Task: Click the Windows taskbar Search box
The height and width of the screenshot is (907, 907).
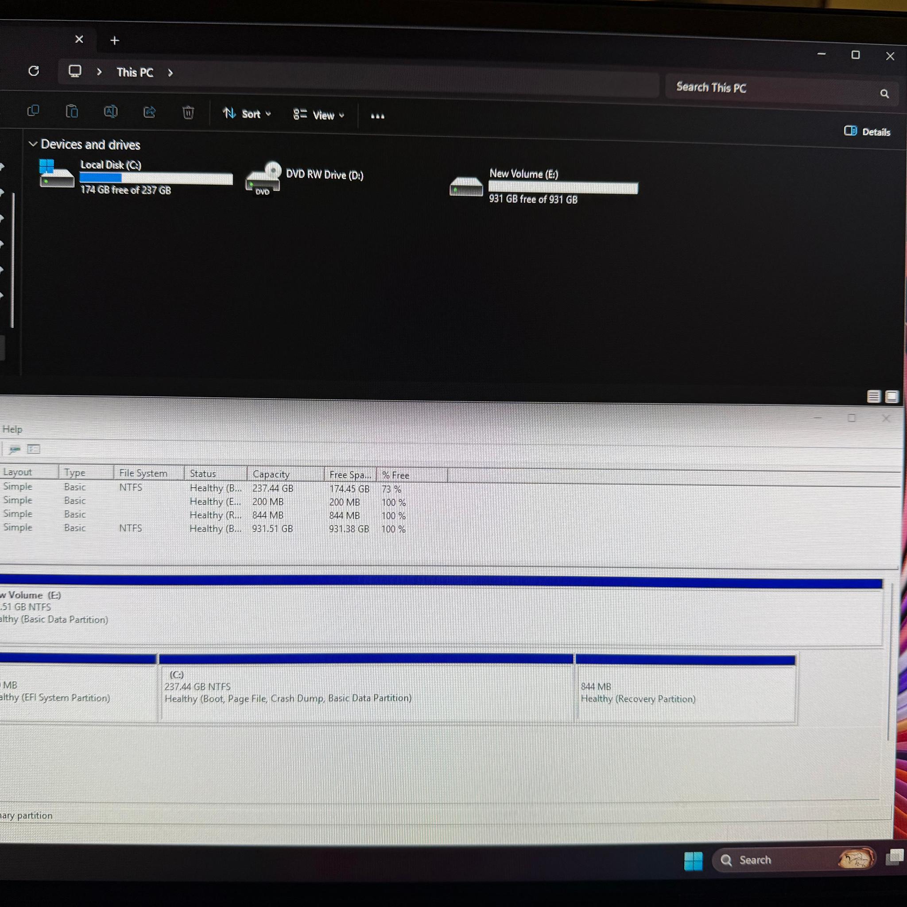Action: coord(793,860)
